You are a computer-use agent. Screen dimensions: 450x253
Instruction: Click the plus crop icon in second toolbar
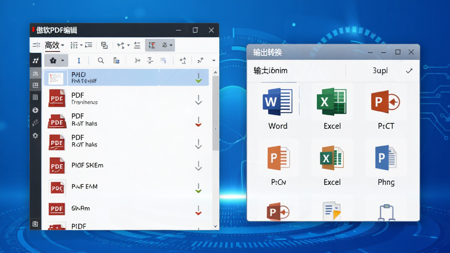183,61
